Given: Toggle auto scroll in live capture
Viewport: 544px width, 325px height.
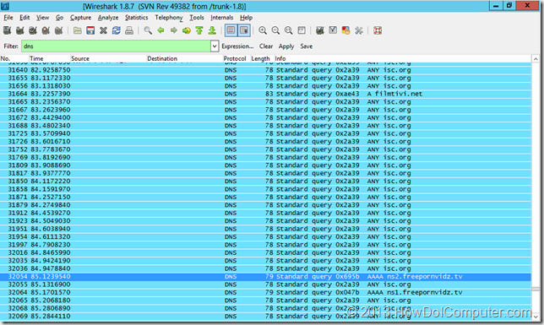Looking at the screenshot, I should point(244,30).
